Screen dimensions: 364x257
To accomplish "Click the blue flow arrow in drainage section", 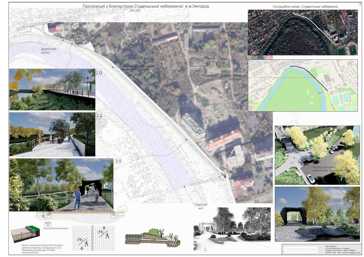I will click(x=154, y=240).
